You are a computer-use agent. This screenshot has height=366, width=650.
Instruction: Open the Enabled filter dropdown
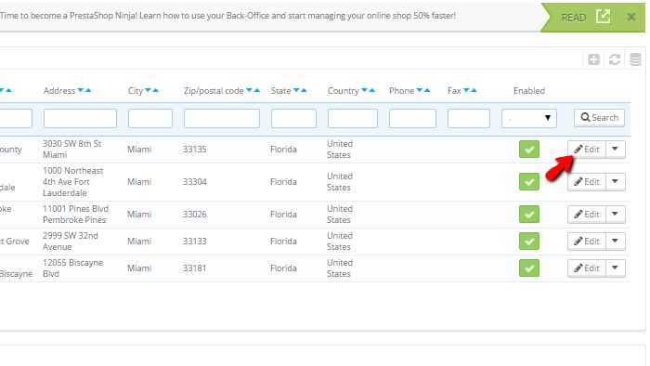tap(529, 118)
